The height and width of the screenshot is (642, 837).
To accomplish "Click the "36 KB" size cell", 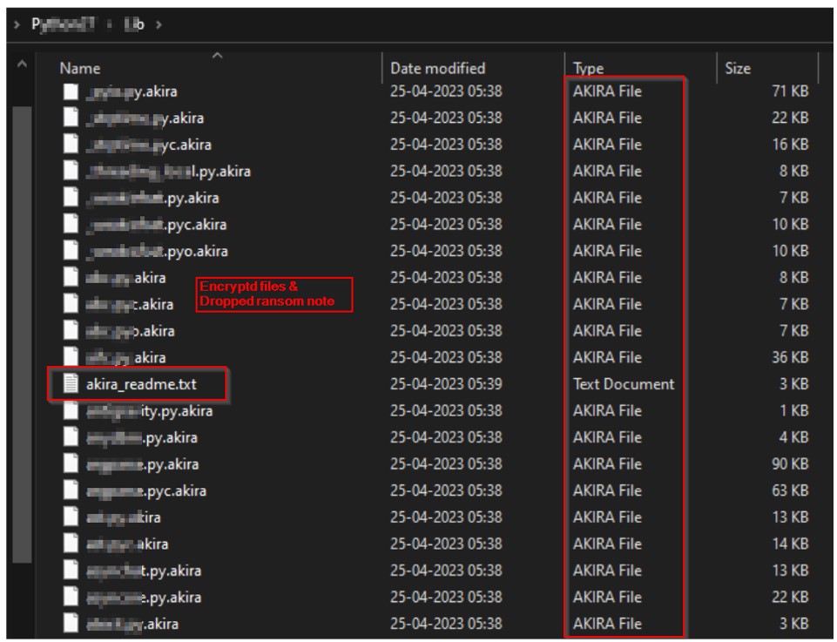I will pyautogui.click(x=790, y=357).
